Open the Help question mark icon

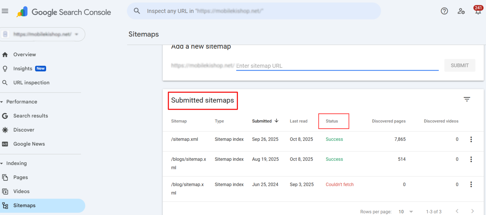click(444, 11)
